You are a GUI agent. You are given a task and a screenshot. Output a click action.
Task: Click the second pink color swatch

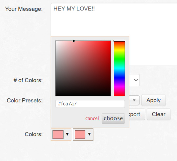coord(80,134)
